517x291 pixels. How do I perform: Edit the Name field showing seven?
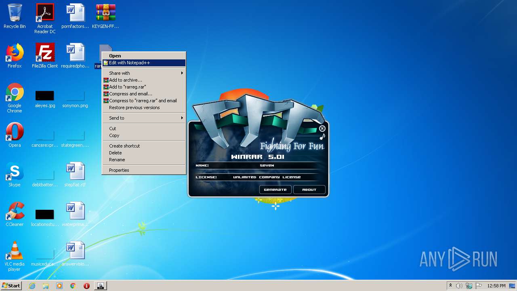pyautogui.click(x=267, y=165)
